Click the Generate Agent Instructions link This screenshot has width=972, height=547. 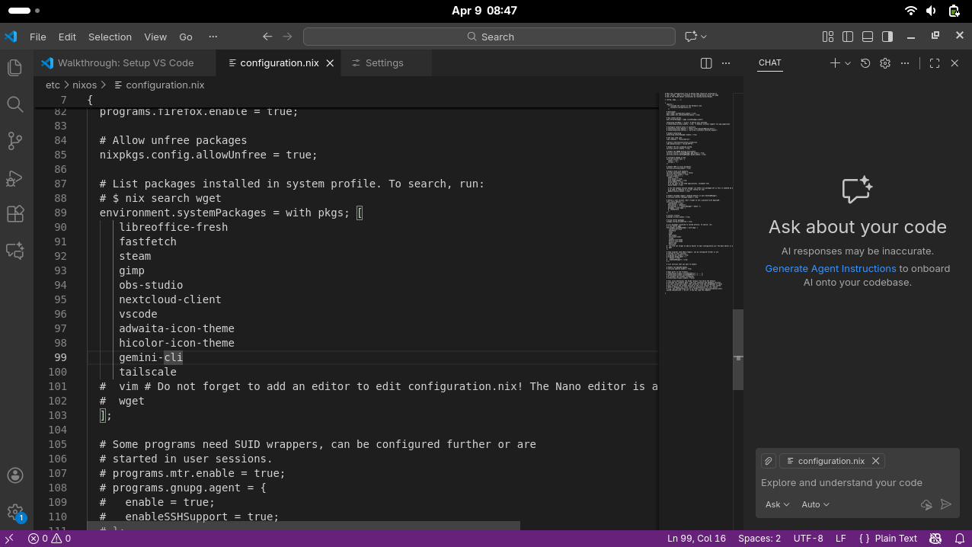[x=830, y=268]
